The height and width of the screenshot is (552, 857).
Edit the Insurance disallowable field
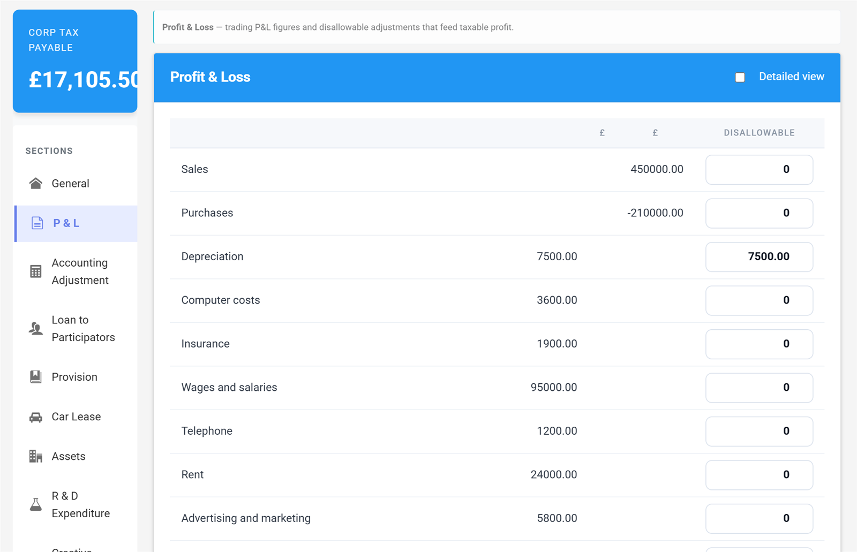(759, 344)
